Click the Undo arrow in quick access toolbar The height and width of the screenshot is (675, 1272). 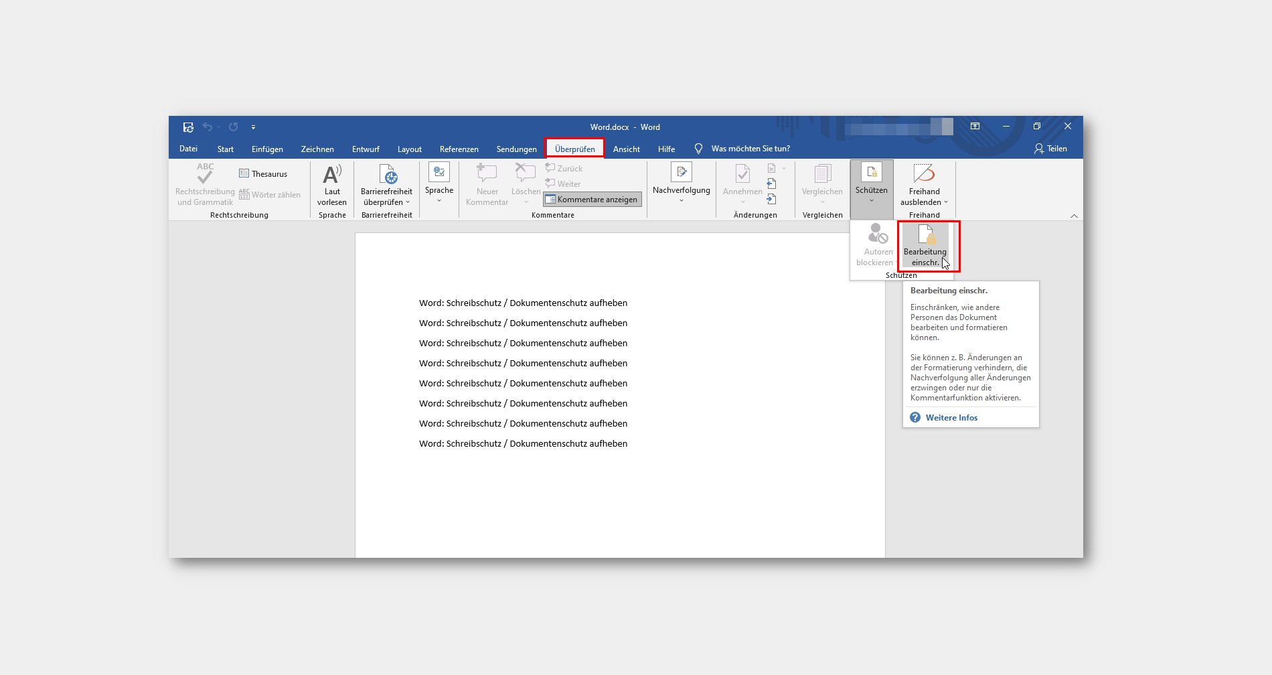208,127
